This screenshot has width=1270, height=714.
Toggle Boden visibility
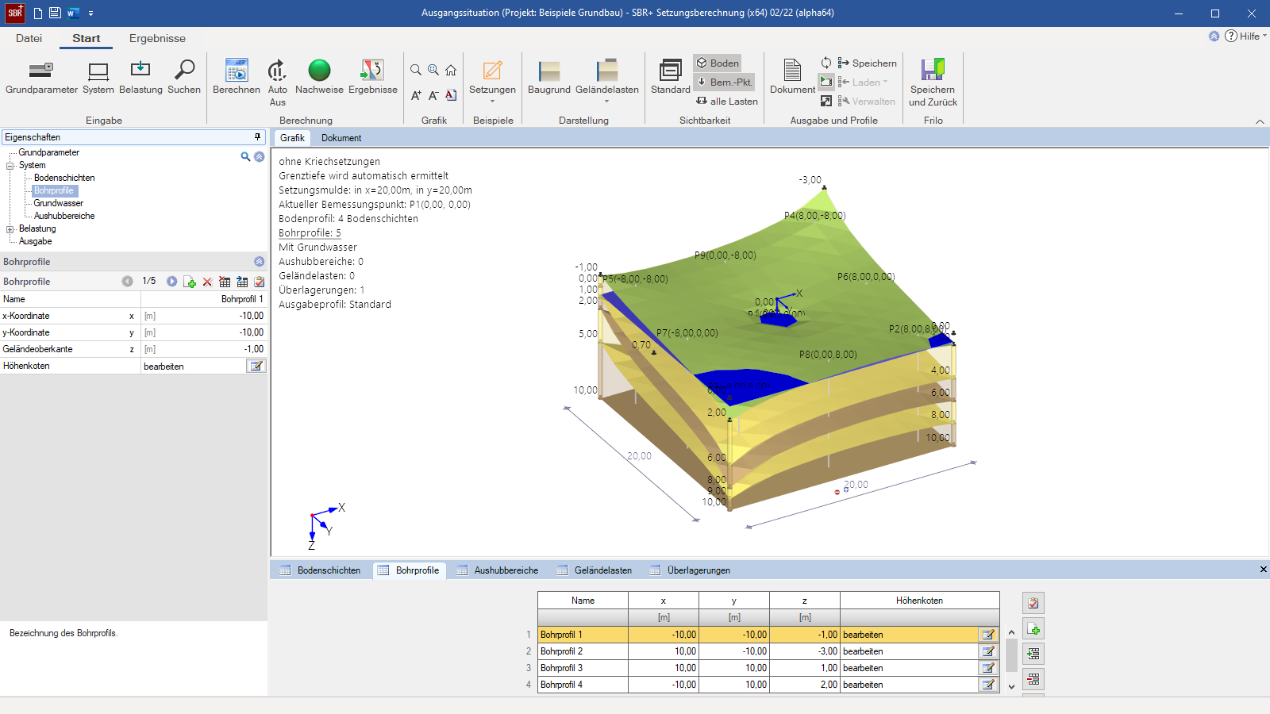coord(718,63)
